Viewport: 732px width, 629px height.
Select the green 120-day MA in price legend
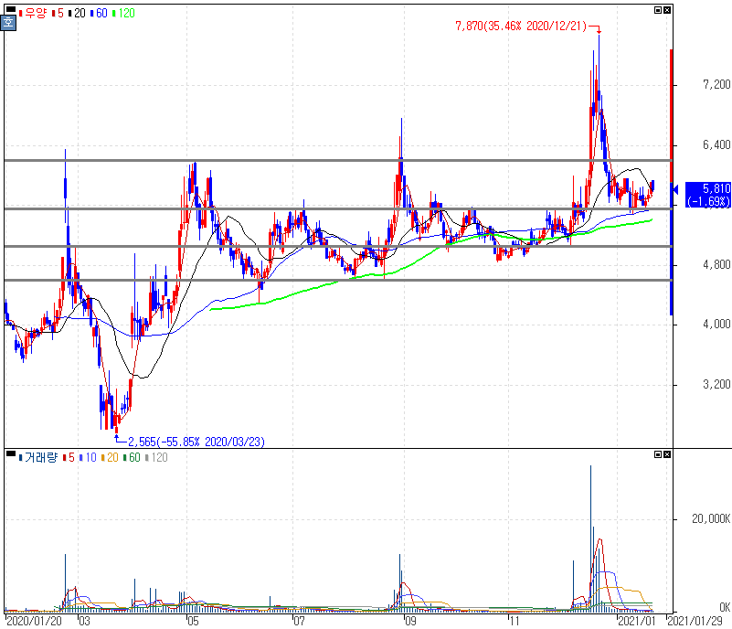pos(123,13)
